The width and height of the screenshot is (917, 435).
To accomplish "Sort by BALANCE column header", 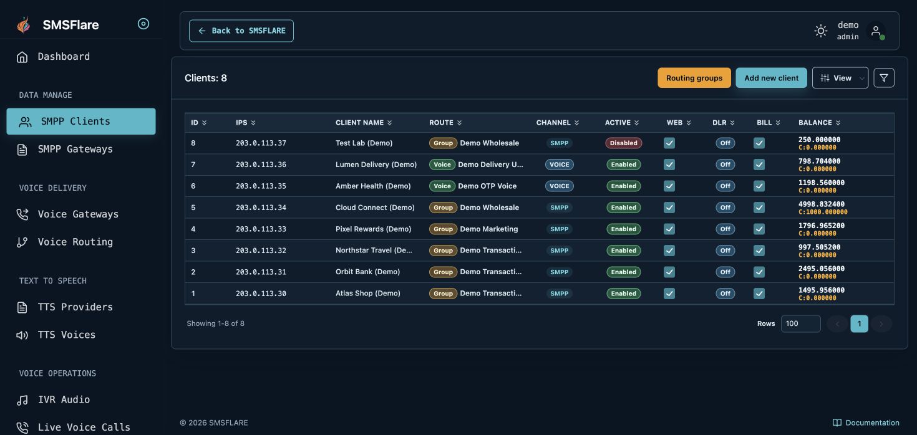I will [x=820, y=123].
